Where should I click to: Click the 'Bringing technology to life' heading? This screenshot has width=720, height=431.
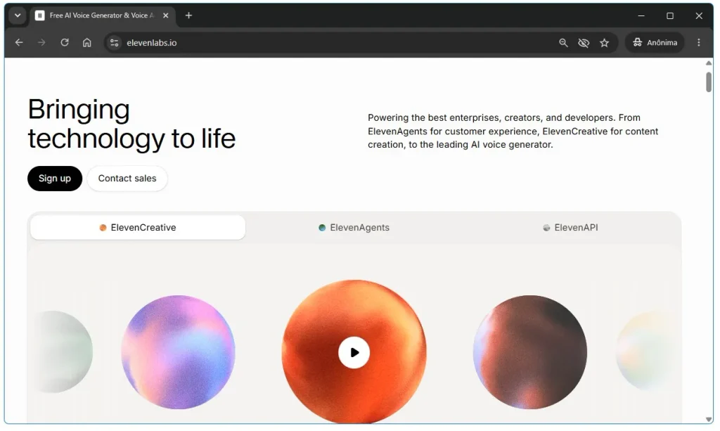point(131,124)
